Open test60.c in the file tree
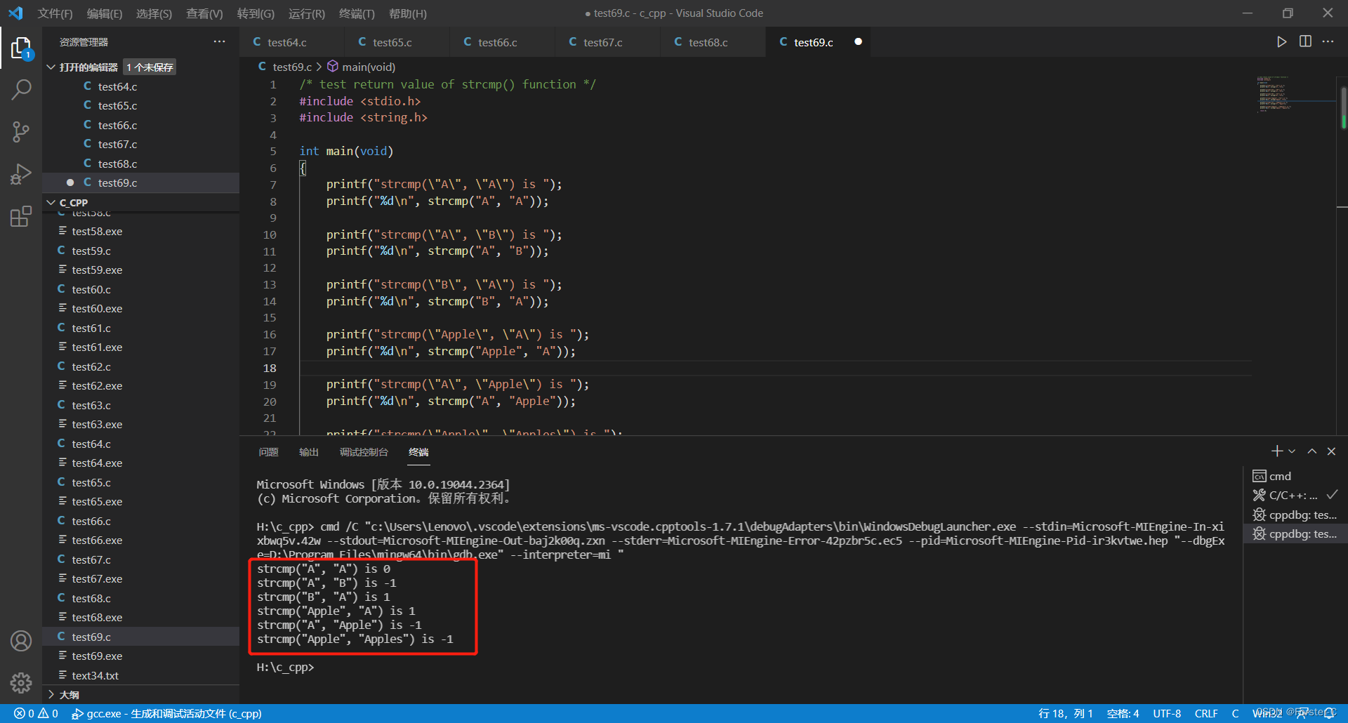1348x723 pixels. point(140,289)
